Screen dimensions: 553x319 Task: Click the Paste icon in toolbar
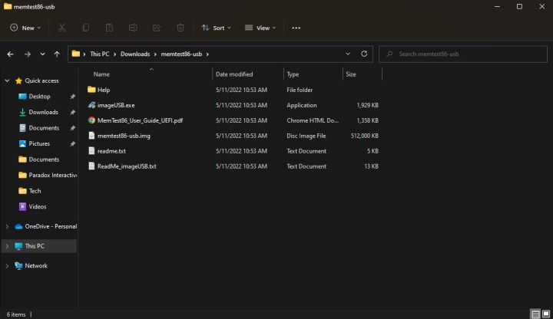(109, 28)
